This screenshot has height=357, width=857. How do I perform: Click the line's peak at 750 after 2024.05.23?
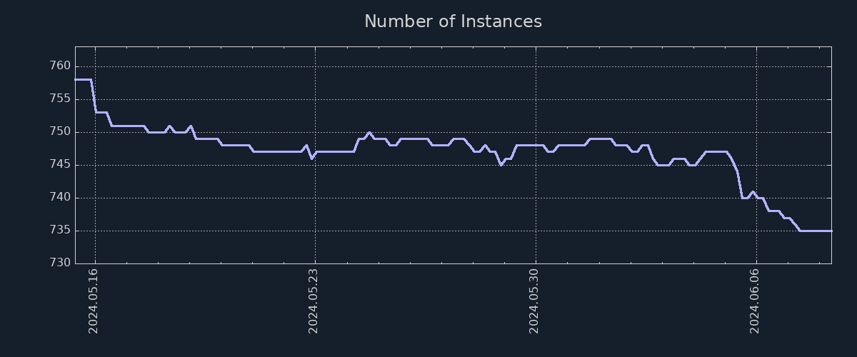tap(369, 132)
